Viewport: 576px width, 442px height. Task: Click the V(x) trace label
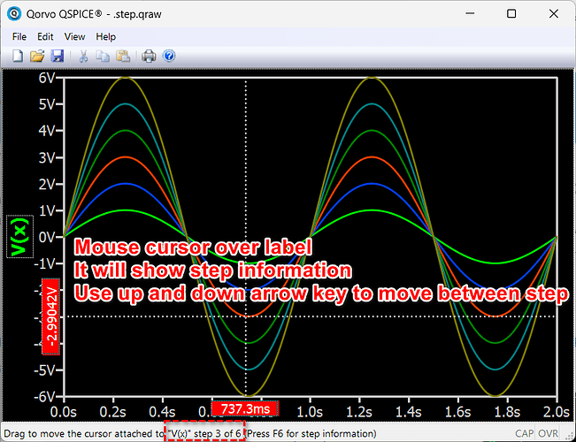point(18,237)
